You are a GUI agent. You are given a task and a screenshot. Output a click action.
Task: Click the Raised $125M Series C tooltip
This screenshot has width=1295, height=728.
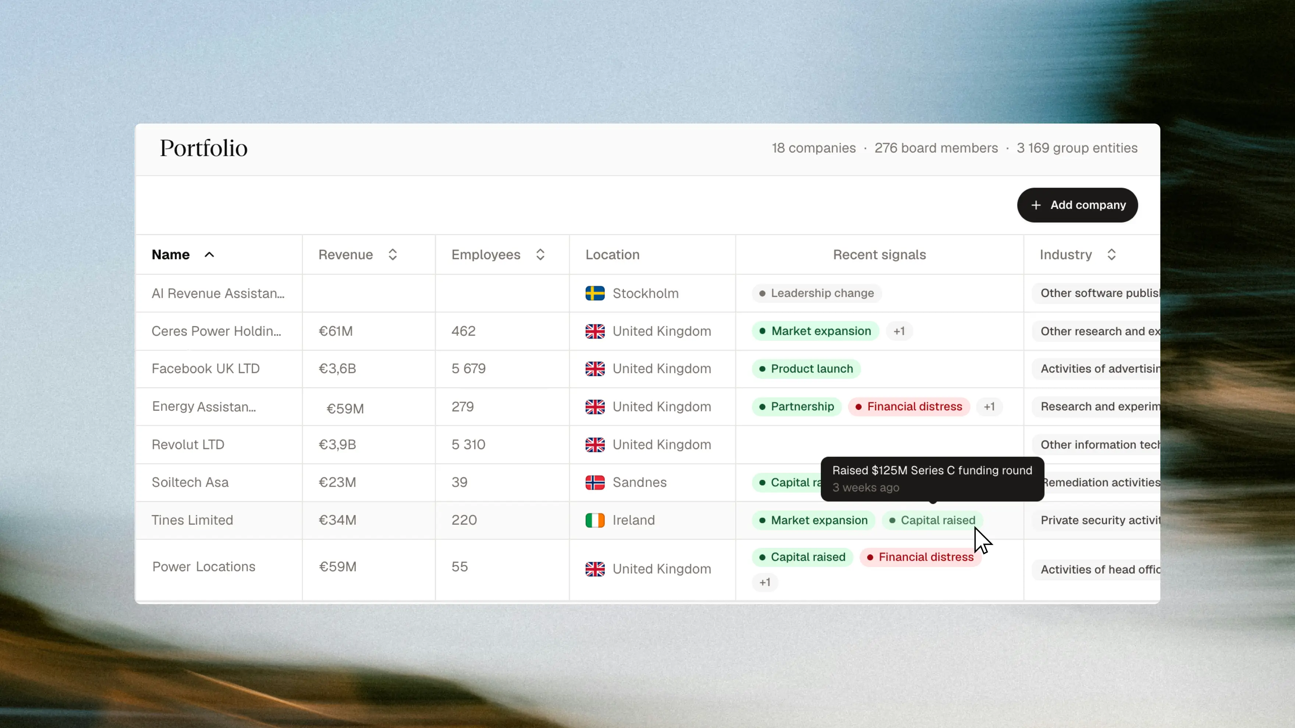(933, 479)
